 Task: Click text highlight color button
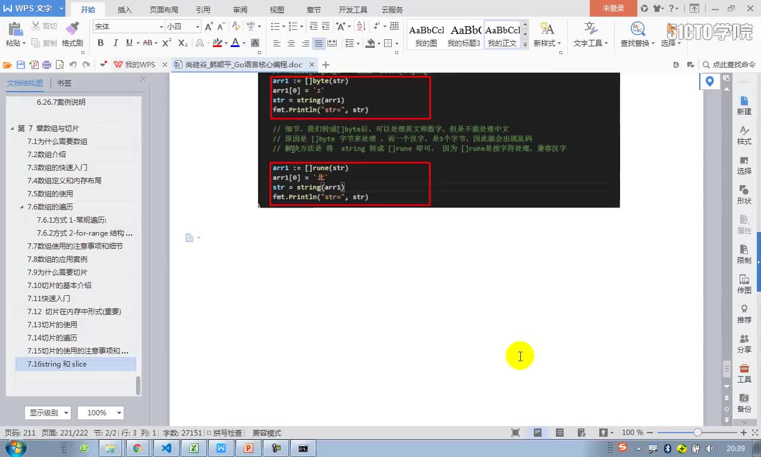pyautogui.click(x=217, y=43)
